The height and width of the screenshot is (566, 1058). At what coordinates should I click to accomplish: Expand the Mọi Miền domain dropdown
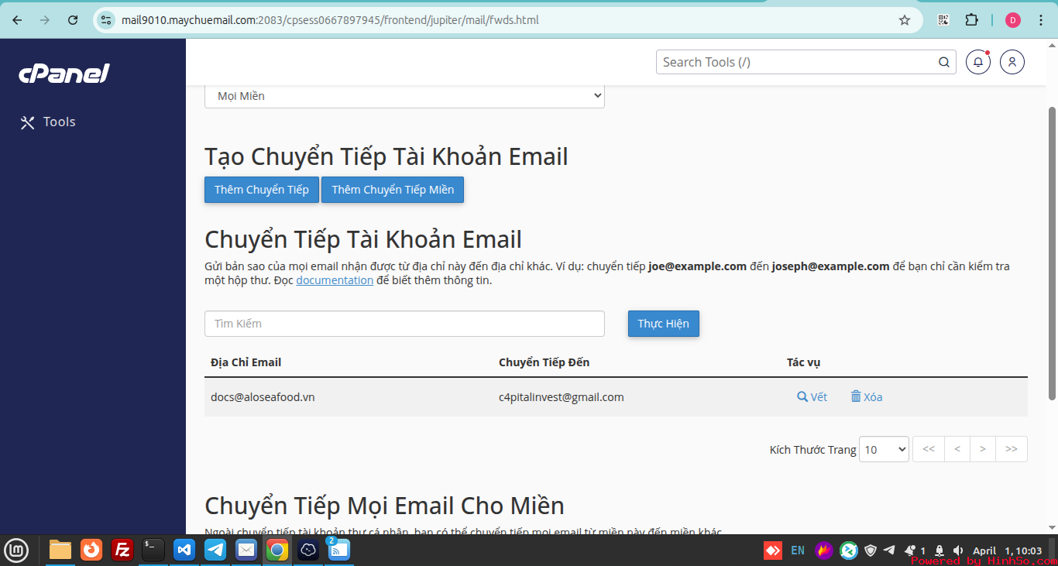coord(404,96)
